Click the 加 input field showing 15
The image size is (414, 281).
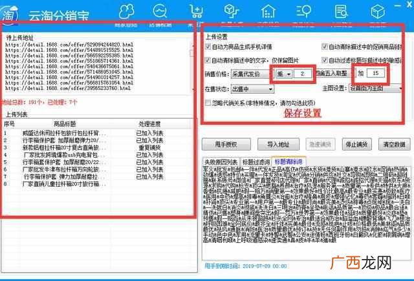[375, 73]
